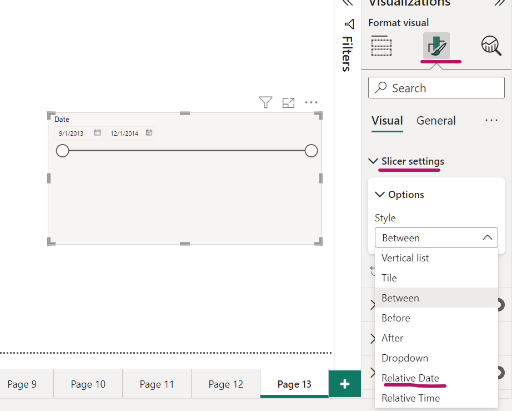Screen dimensions: 512x411
Task: Click the 12/1/2014 end date field
Action: pos(130,133)
